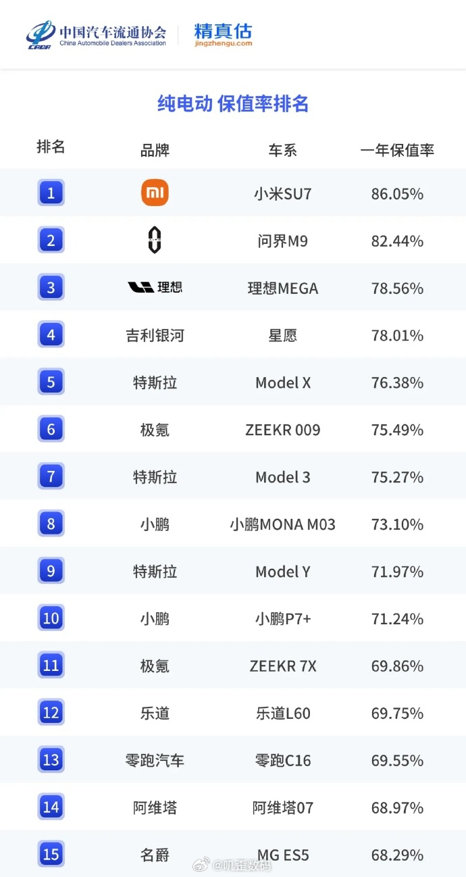Click the rank 10 blue badge

point(51,618)
